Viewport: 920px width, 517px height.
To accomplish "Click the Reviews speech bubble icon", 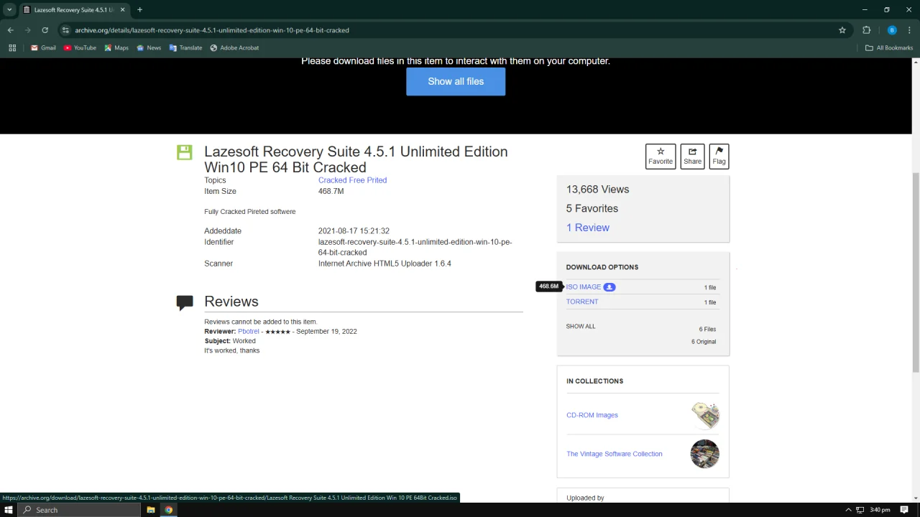I will pos(185,302).
